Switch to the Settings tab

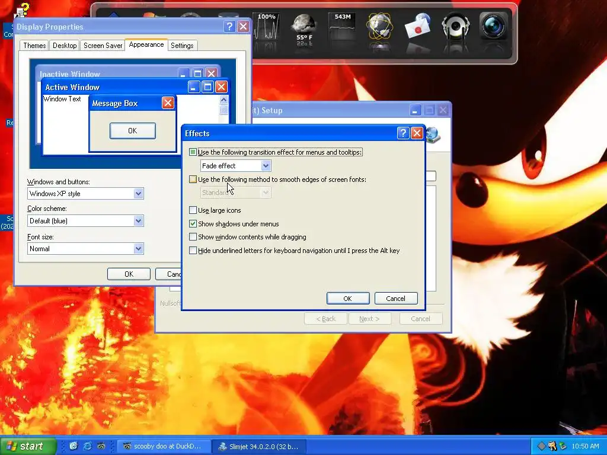click(x=182, y=46)
